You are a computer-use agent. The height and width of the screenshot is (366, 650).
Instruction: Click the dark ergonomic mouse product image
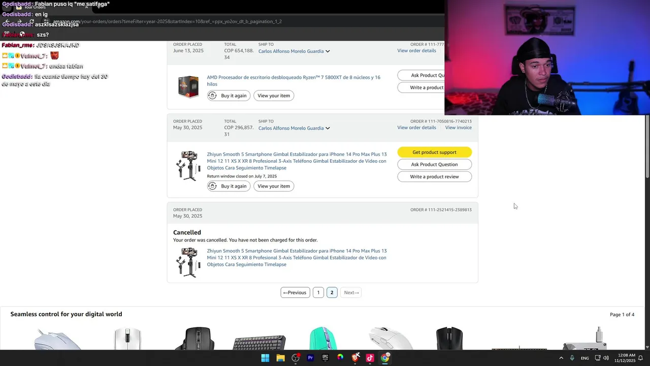[x=198, y=339]
